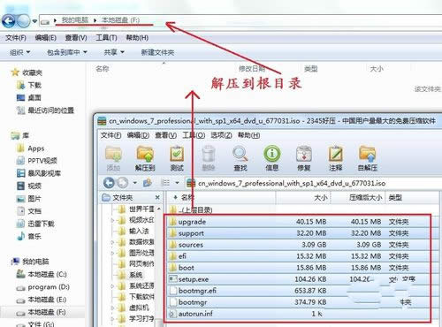This screenshot has width=442, height=327.
Task: Open the 选项(Z) menu in archiver
Action: [221, 135]
